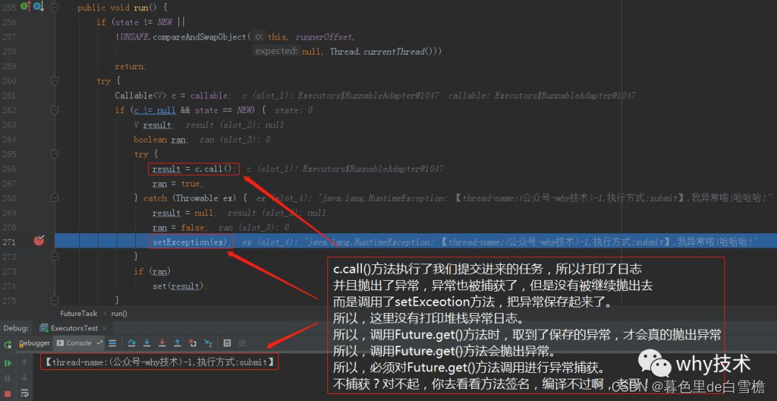Click 'public void run()' declaration
This screenshot has width=777, height=401.
(x=118, y=7)
